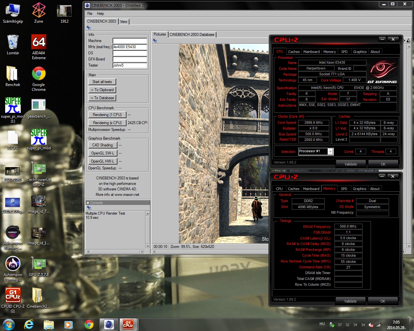
Task: Open File Explorer from taskbar
Action: [x=49, y=325]
